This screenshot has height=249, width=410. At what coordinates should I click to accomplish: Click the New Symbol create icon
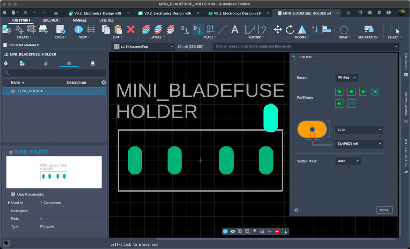(x=19, y=29)
